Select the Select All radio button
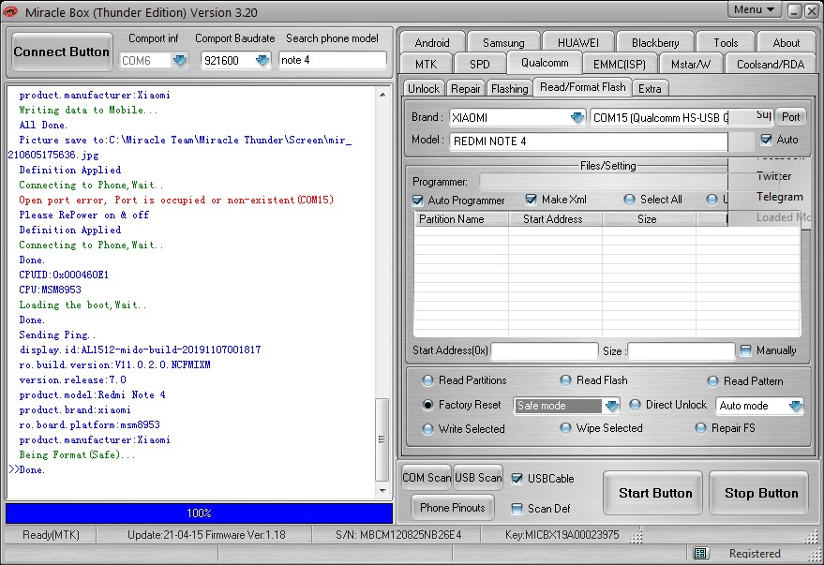Image resolution: width=824 pixels, height=565 pixels. (629, 200)
